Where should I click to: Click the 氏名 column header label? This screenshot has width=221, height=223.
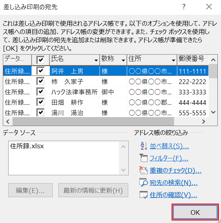pos(57,59)
